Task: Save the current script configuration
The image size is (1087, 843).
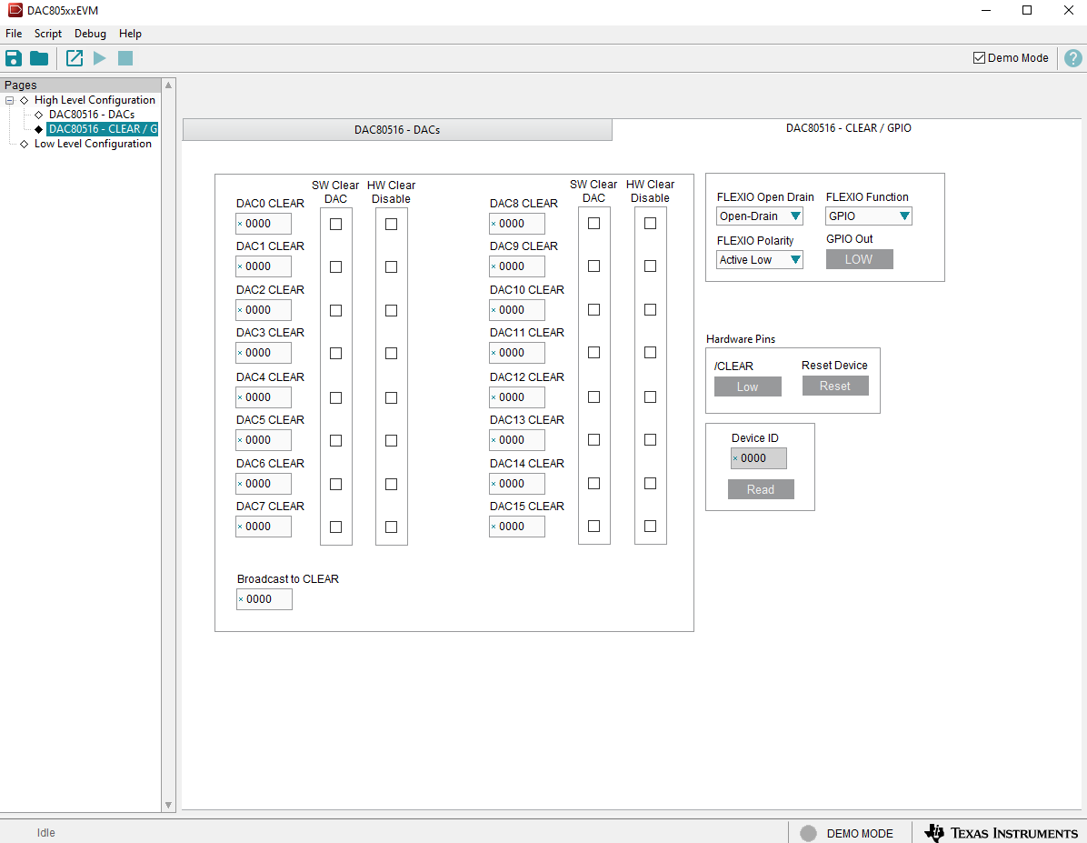Action: [13, 57]
